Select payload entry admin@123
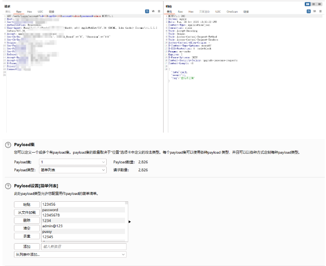The height and width of the screenshot is (266, 326). tap(83, 226)
